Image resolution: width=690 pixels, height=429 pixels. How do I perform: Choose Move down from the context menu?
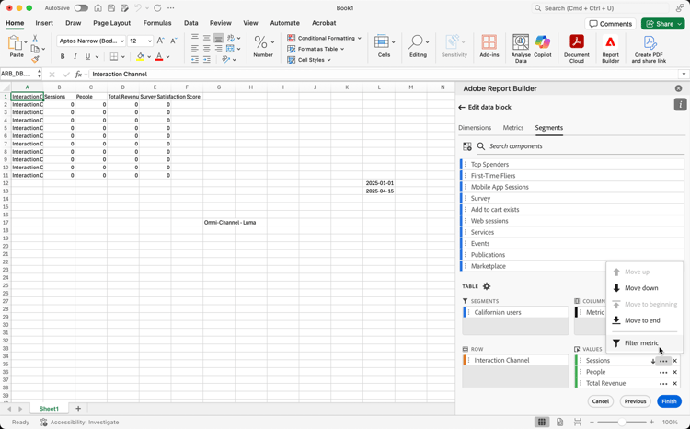(645, 288)
